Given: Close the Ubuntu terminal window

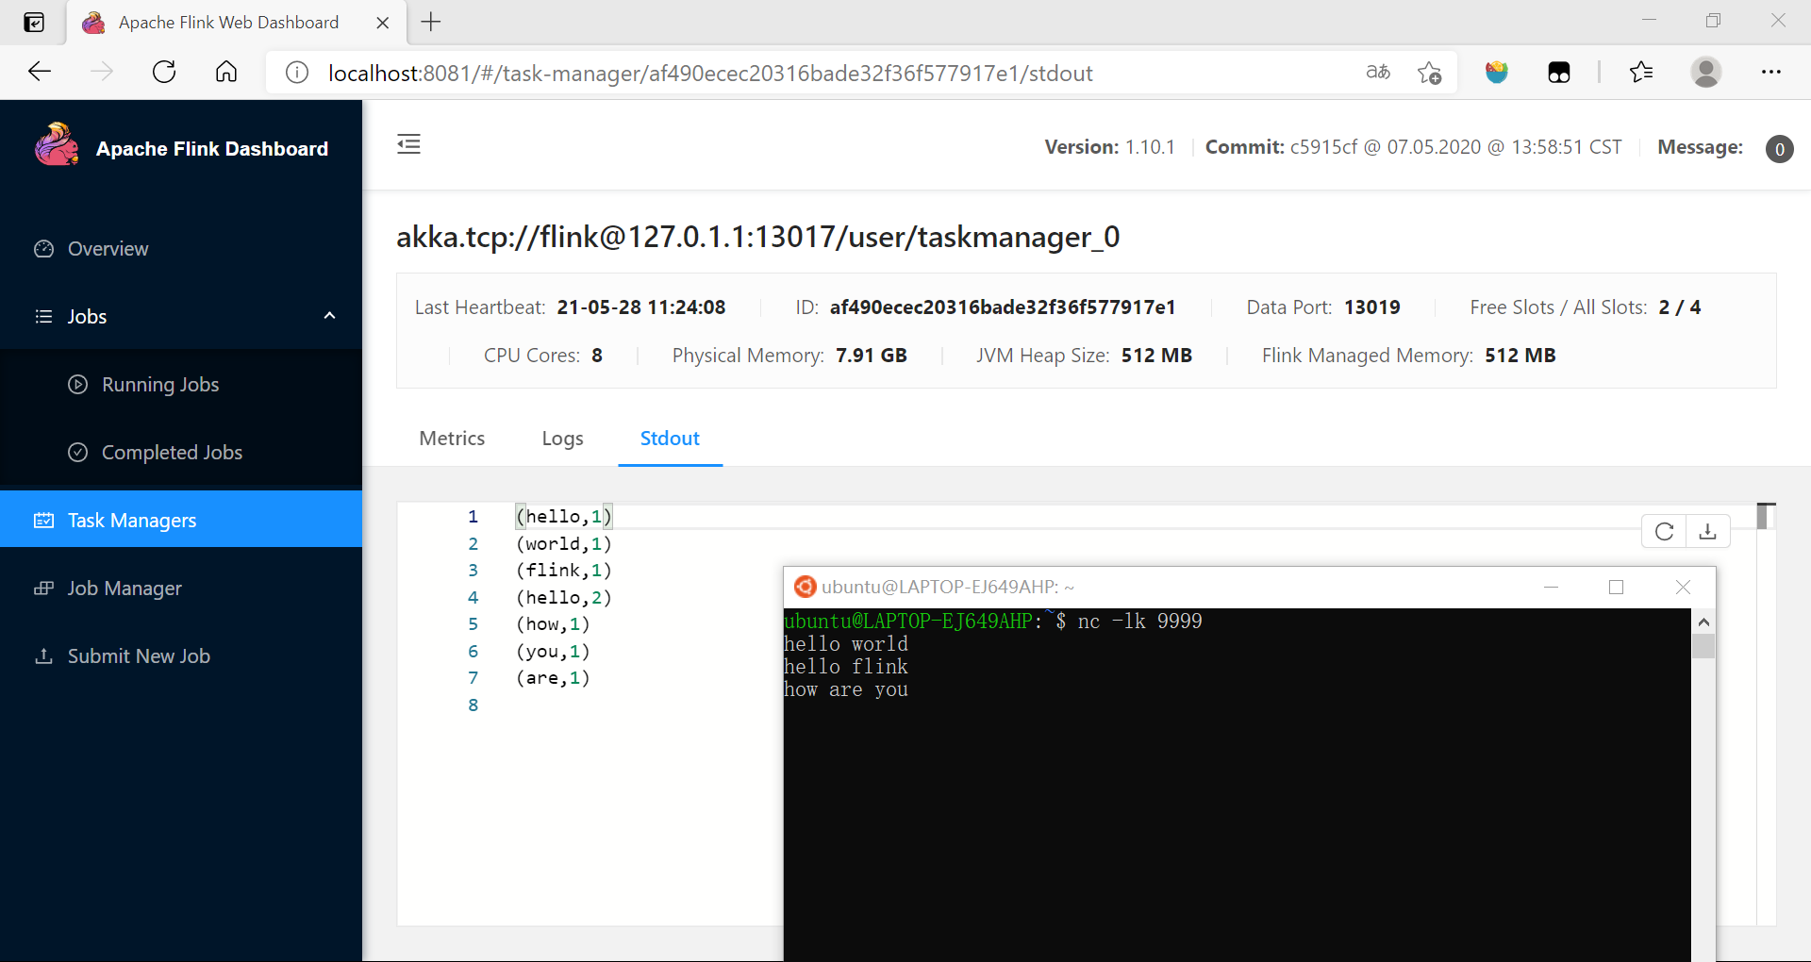Looking at the screenshot, I should click(1683, 587).
